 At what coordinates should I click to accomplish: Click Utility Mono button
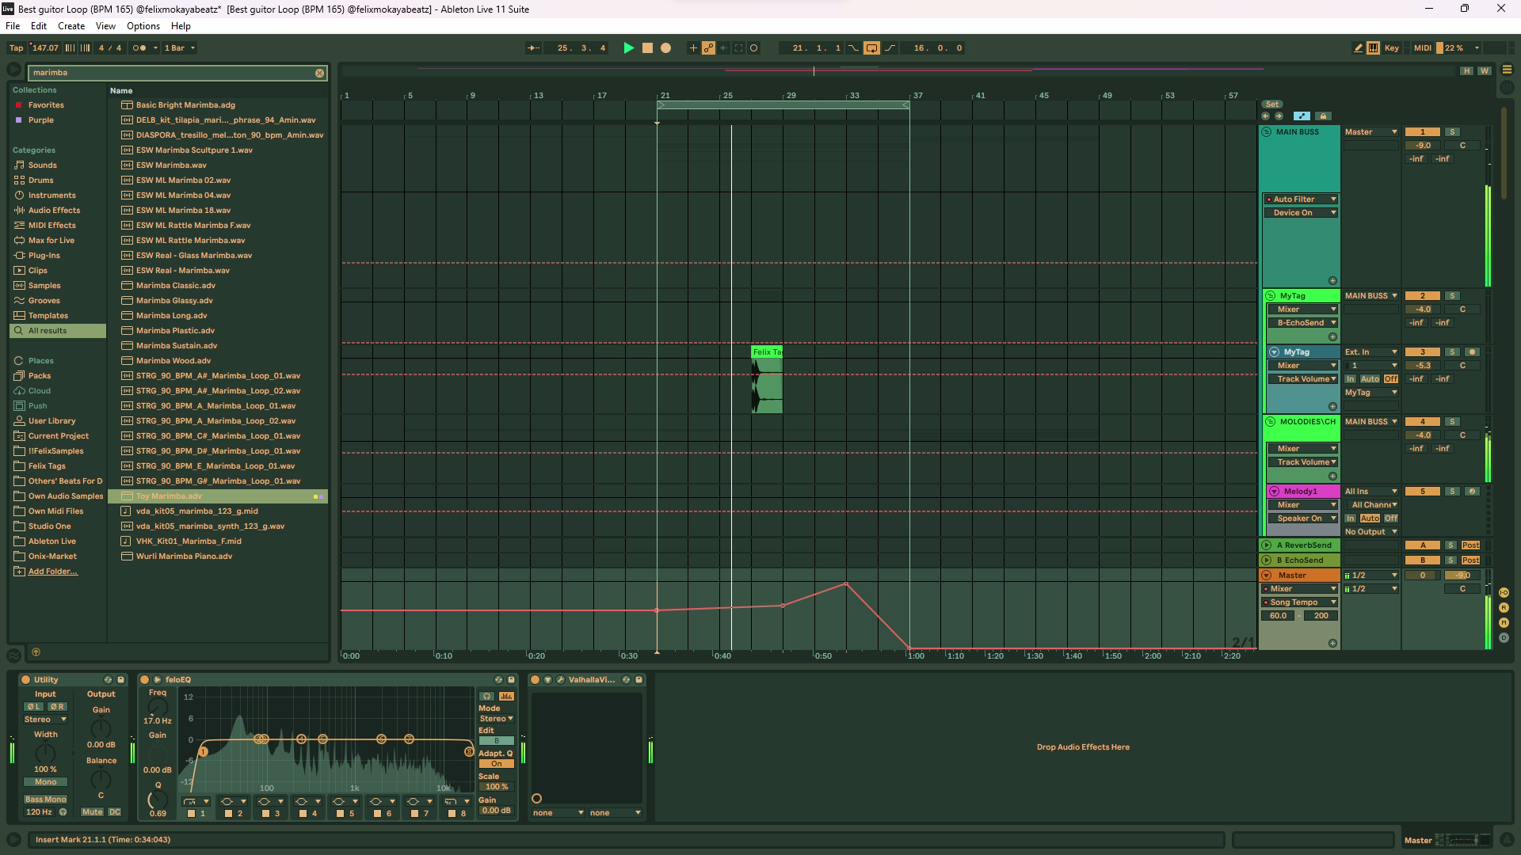pyautogui.click(x=45, y=782)
